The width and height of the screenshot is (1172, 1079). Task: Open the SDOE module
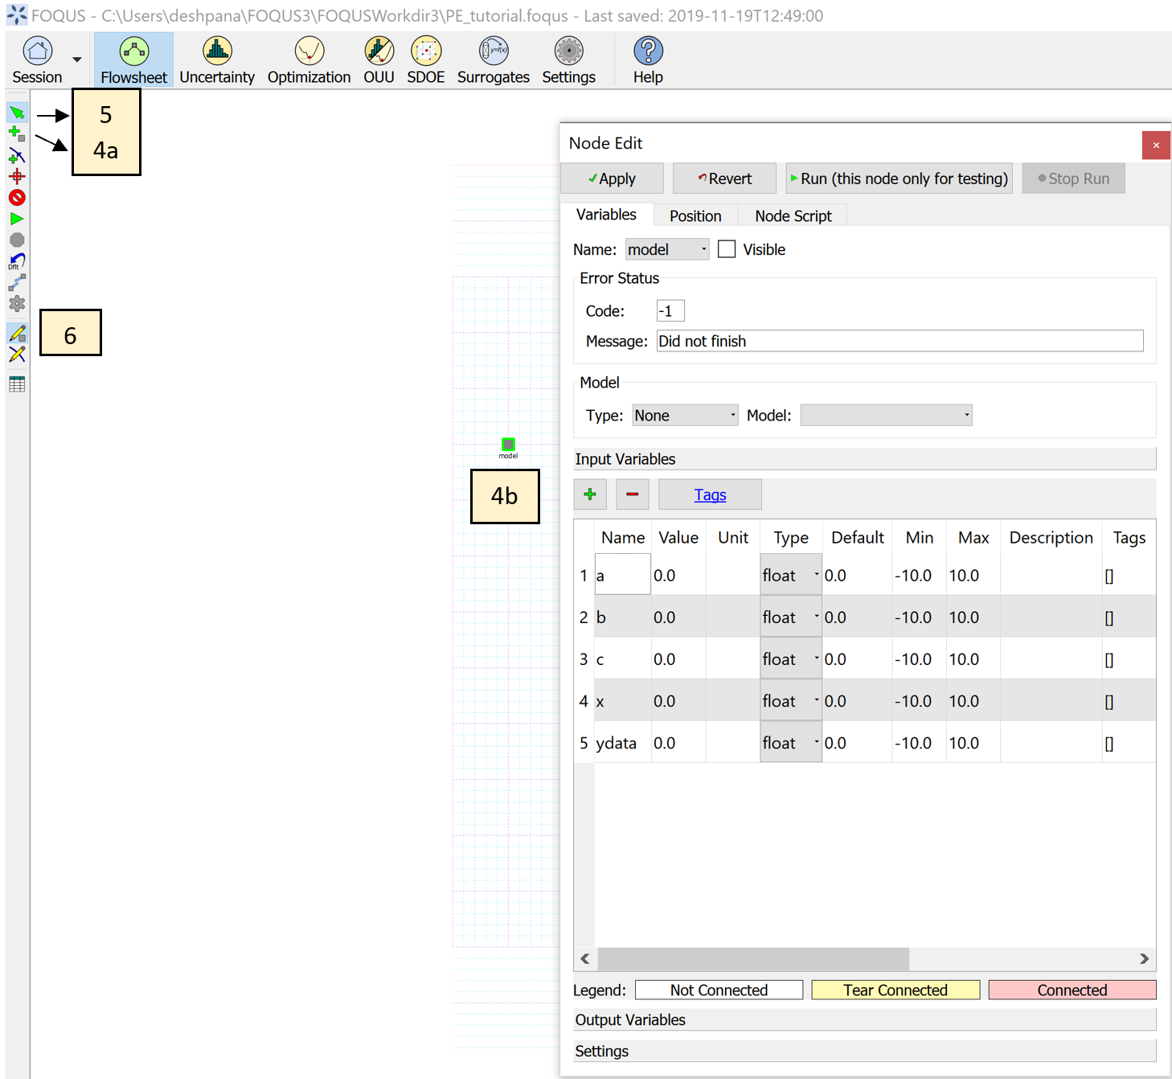[425, 59]
